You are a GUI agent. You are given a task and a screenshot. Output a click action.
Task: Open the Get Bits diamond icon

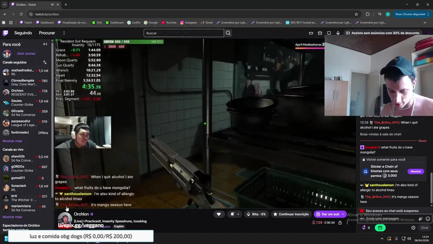point(338,33)
